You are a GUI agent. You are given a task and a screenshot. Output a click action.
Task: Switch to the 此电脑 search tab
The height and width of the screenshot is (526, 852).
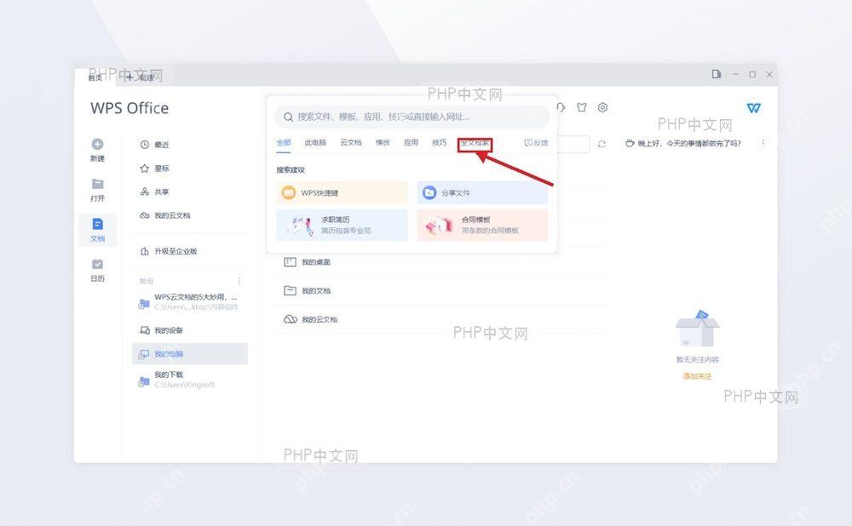pyautogui.click(x=315, y=143)
